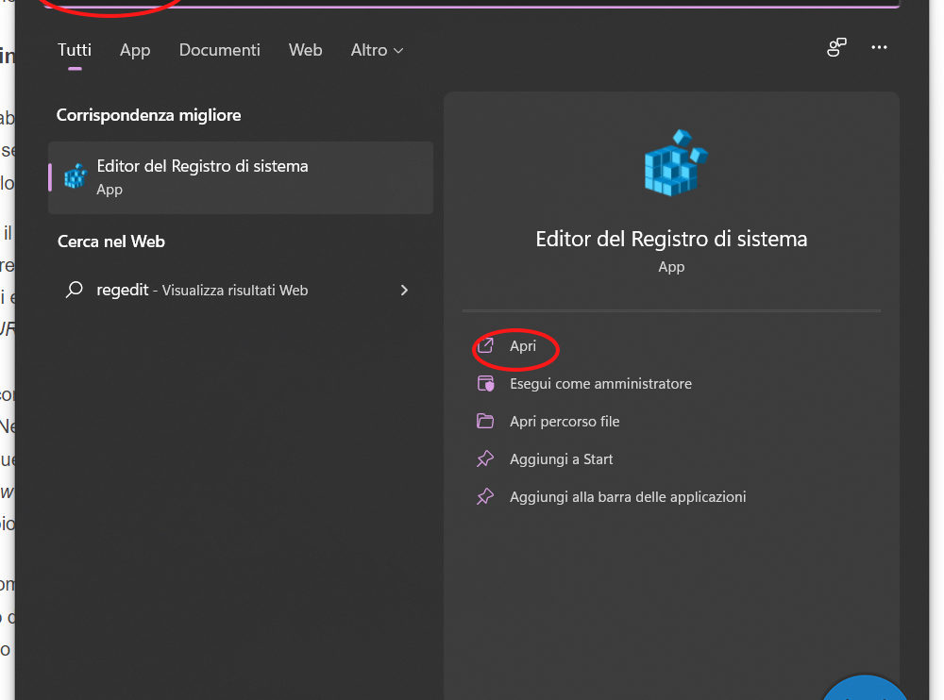Click the administrator shield icon

(485, 384)
